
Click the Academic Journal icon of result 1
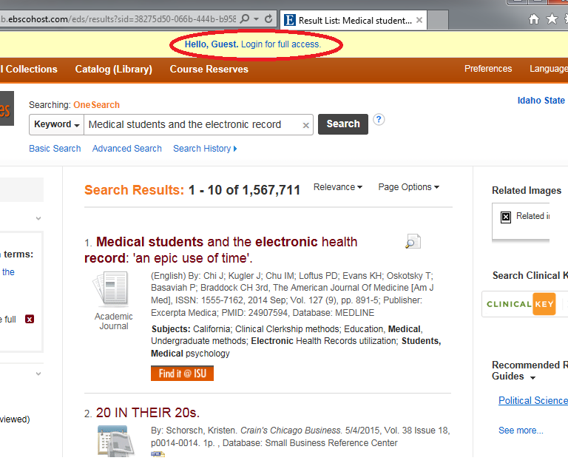pos(112,289)
